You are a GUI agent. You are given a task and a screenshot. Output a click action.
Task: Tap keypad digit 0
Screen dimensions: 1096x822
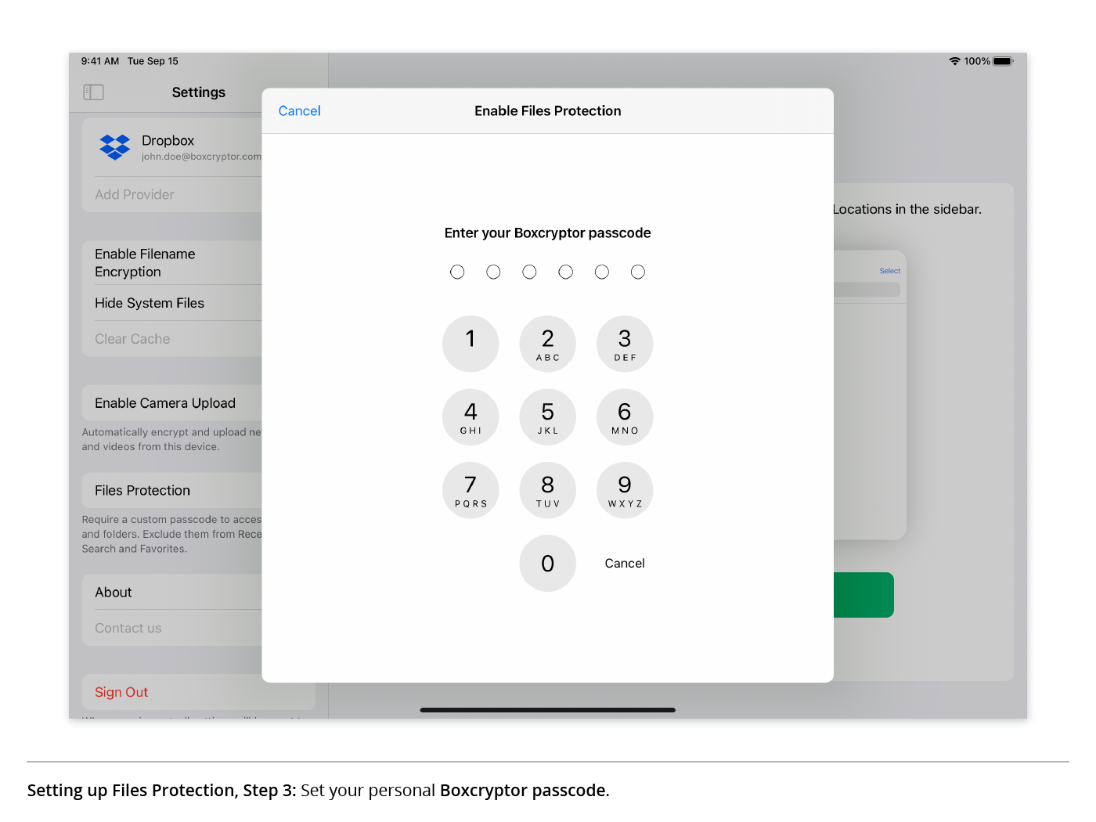pos(548,563)
